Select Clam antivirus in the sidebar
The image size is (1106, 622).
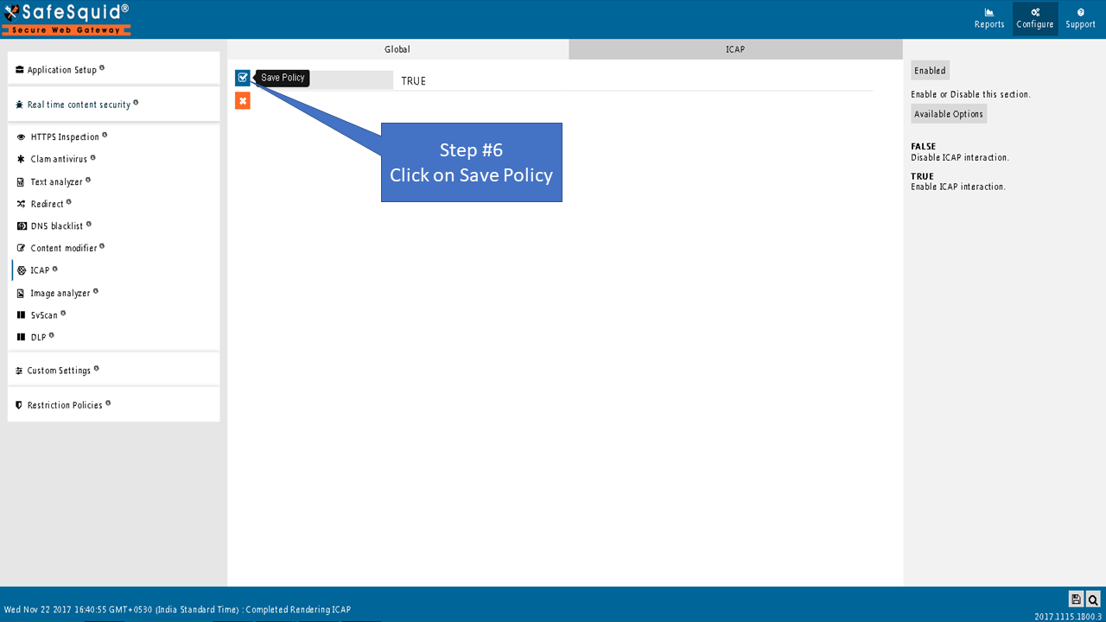pos(59,159)
